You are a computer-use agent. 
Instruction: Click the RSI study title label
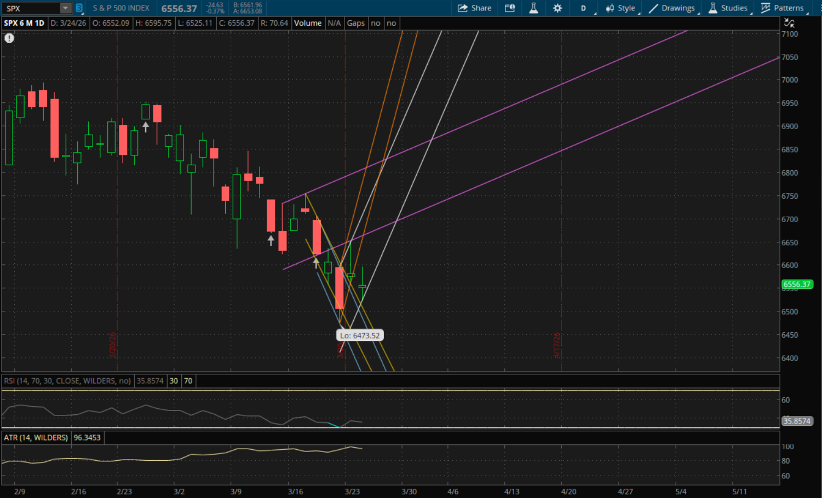click(x=67, y=381)
